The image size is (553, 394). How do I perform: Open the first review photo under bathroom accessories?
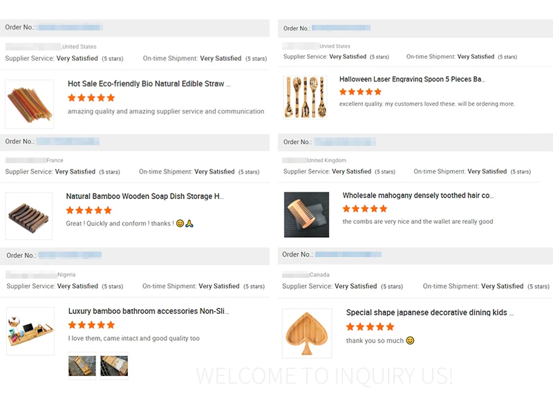(82, 365)
